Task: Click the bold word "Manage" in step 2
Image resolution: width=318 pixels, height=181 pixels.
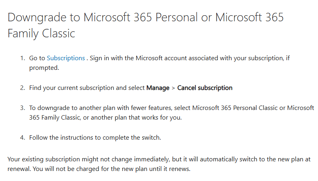Action: coord(158,88)
